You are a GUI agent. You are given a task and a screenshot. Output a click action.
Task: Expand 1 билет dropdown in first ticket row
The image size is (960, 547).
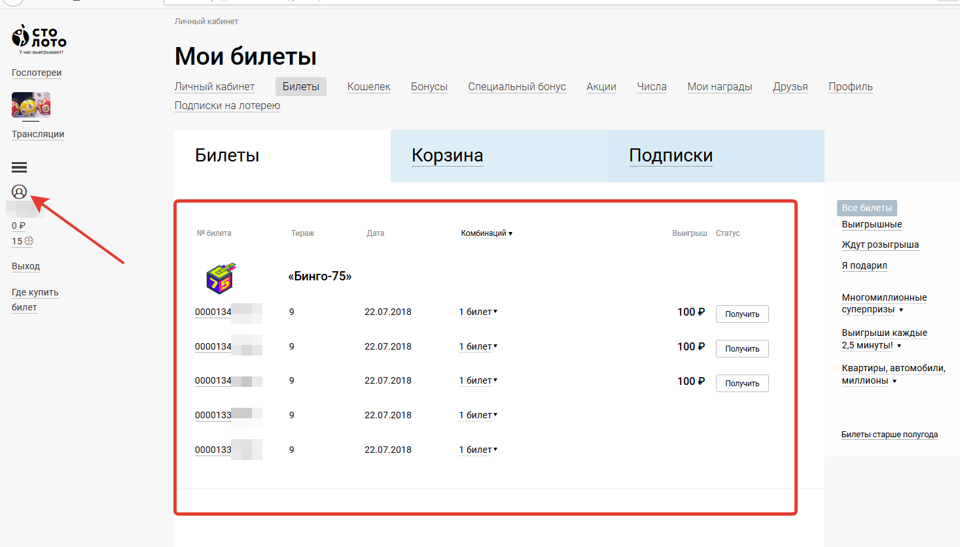point(478,312)
